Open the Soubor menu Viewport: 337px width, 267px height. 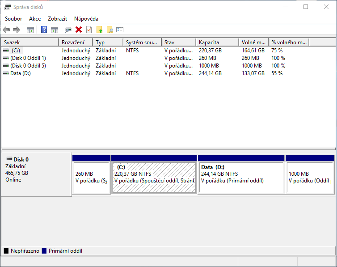click(x=13, y=19)
